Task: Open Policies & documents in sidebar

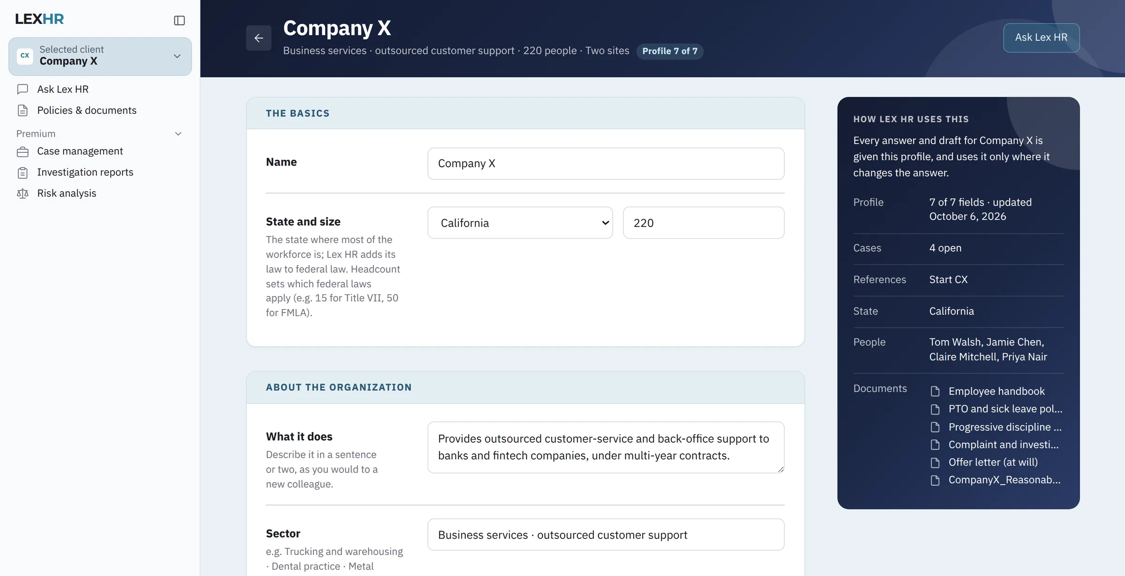Action: coord(87,110)
